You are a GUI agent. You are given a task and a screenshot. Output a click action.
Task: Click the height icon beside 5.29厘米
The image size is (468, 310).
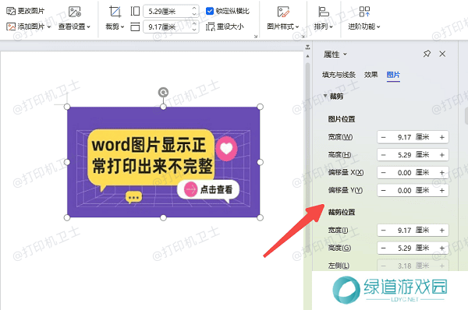point(135,12)
